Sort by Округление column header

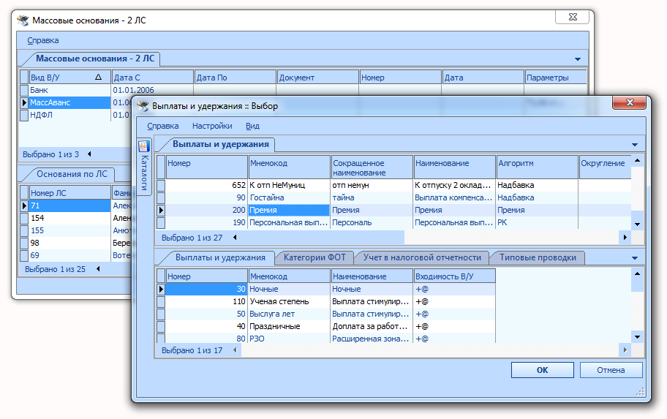pos(604,167)
